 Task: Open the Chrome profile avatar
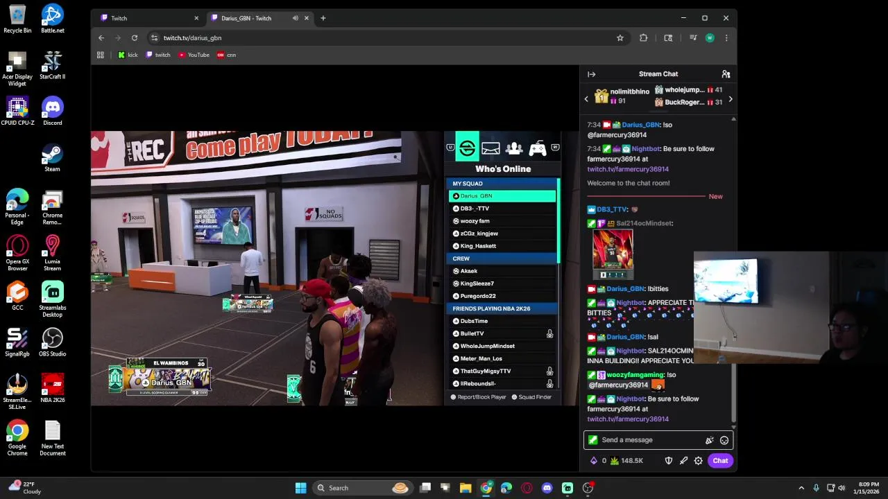(x=709, y=38)
